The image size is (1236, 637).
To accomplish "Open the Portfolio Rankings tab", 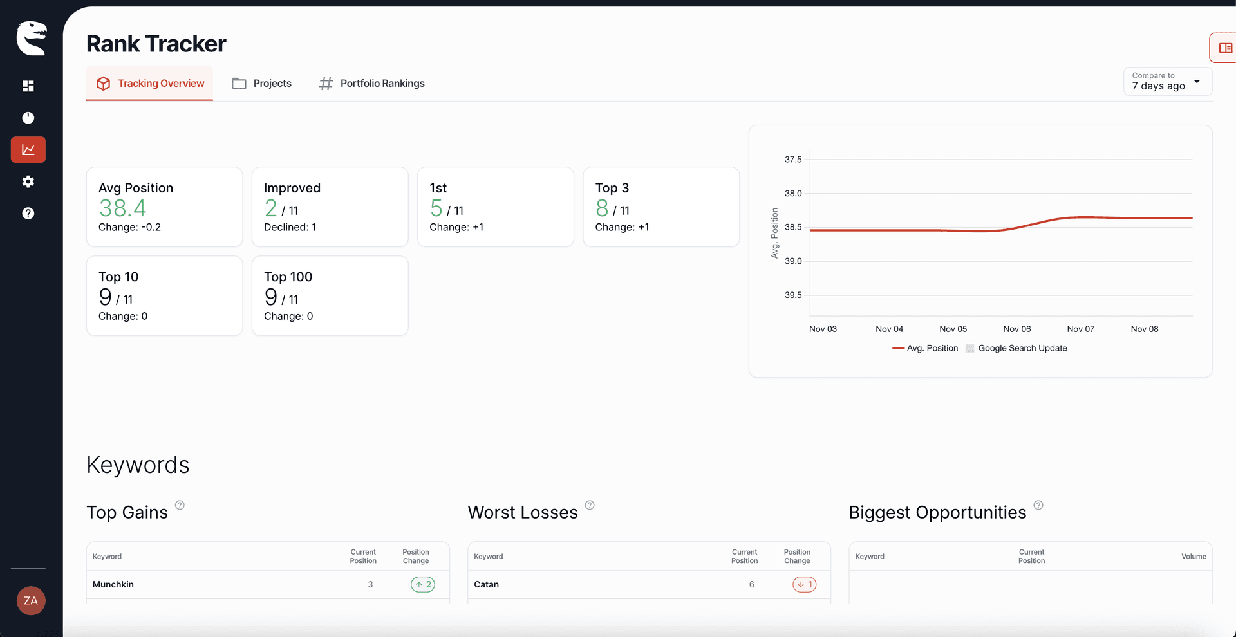I will 371,83.
